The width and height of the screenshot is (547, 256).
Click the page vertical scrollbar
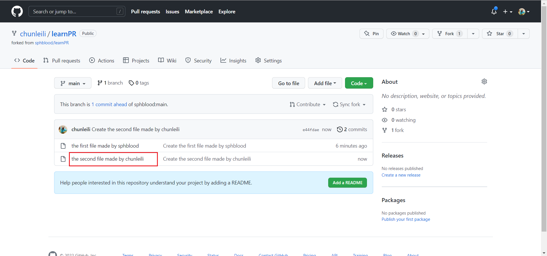click(544, 119)
